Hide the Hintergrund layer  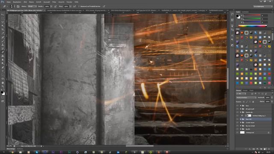point(237,133)
